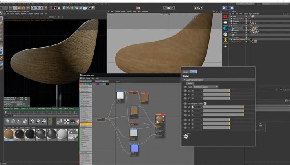Click the checkerboard icon in Live Viewer bar
Image resolution: width=290 pixels, height=165 pixels.
tap(66, 122)
